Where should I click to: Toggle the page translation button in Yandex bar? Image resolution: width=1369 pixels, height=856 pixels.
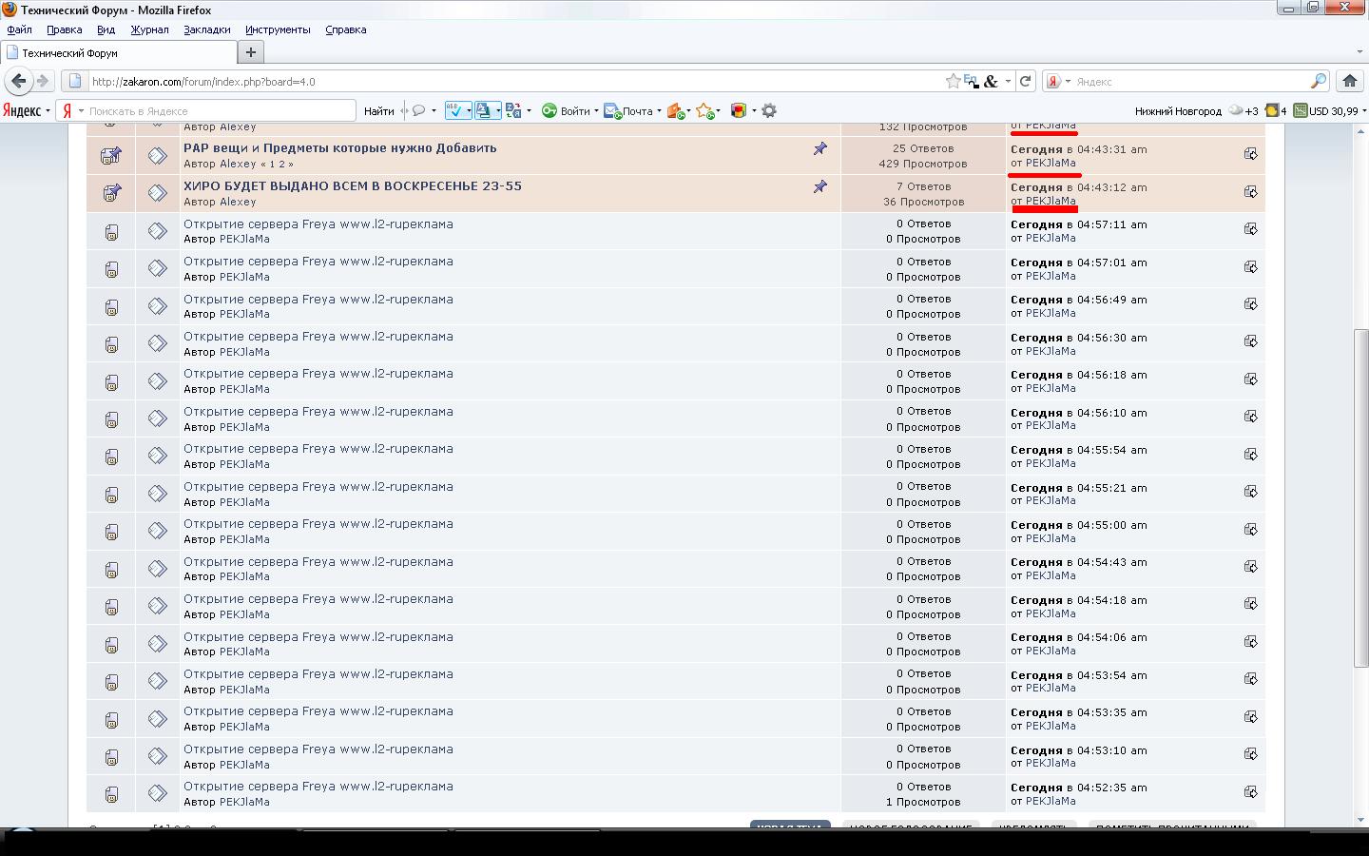tap(483, 111)
